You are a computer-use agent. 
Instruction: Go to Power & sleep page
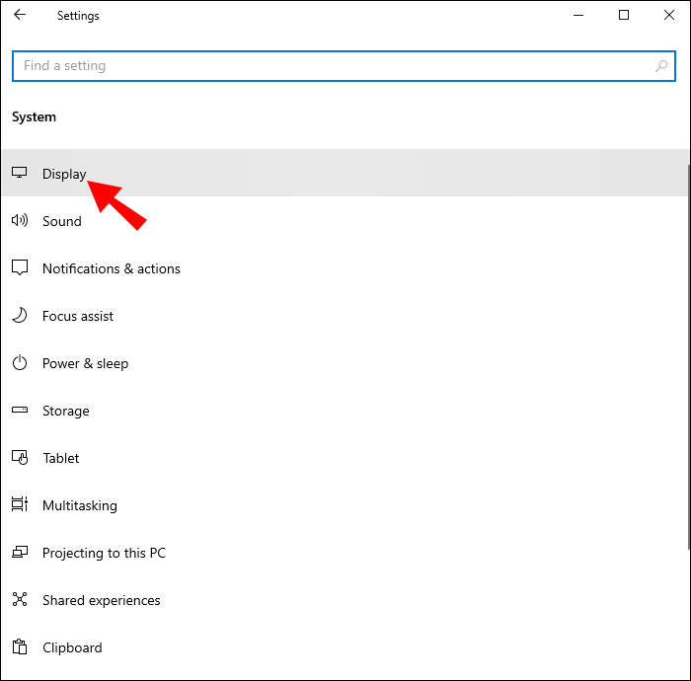point(85,363)
